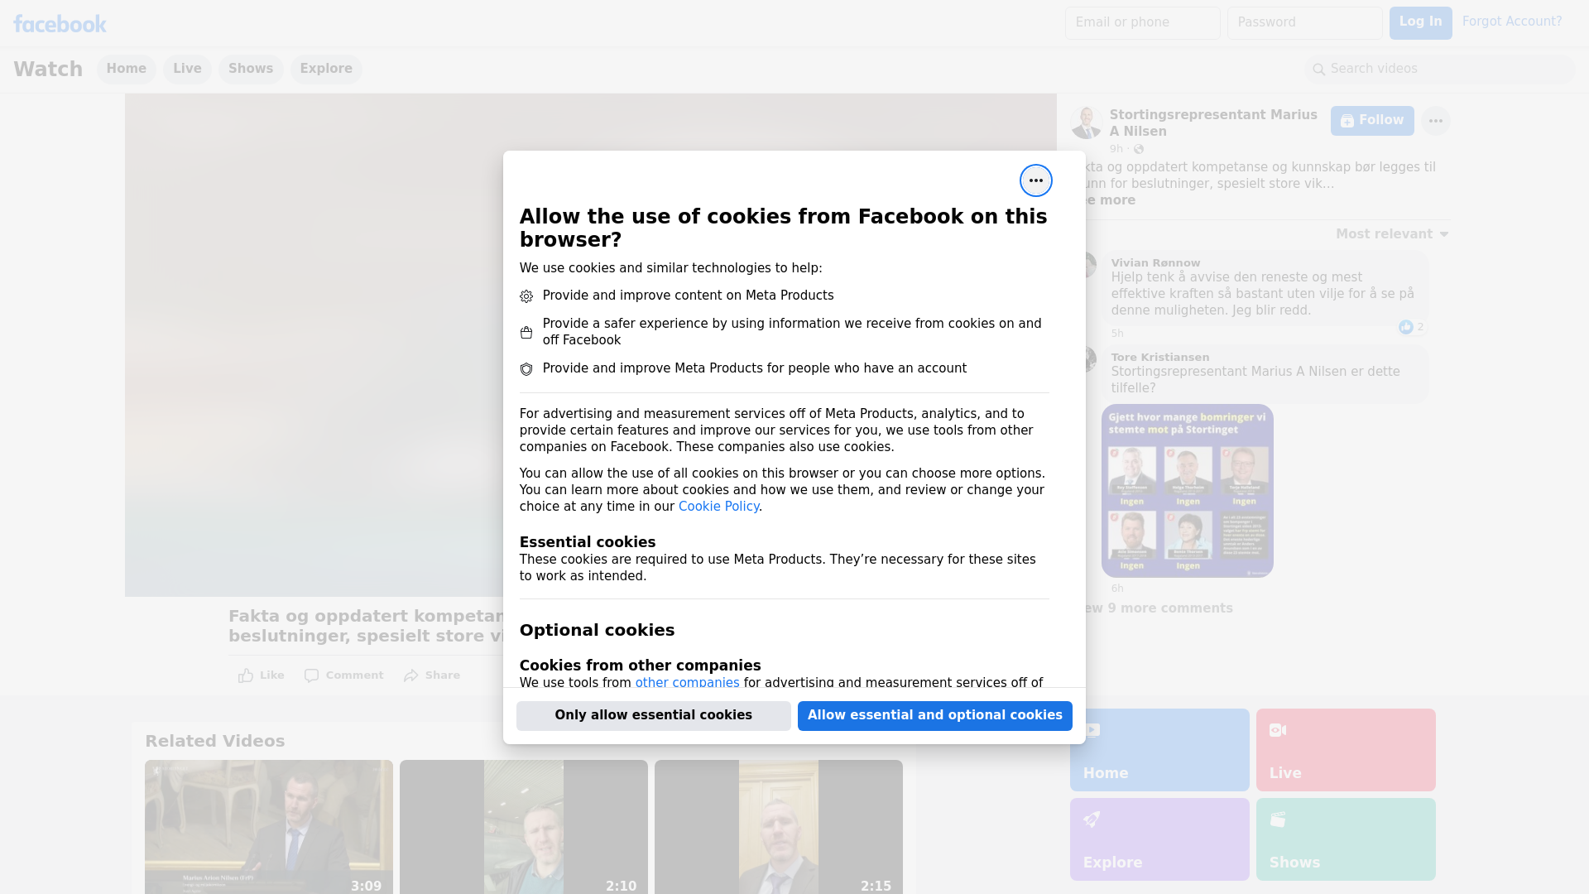This screenshot has width=1589, height=894.
Task: Open the three-dot menu in the cookie dialog
Action: click(1035, 180)
